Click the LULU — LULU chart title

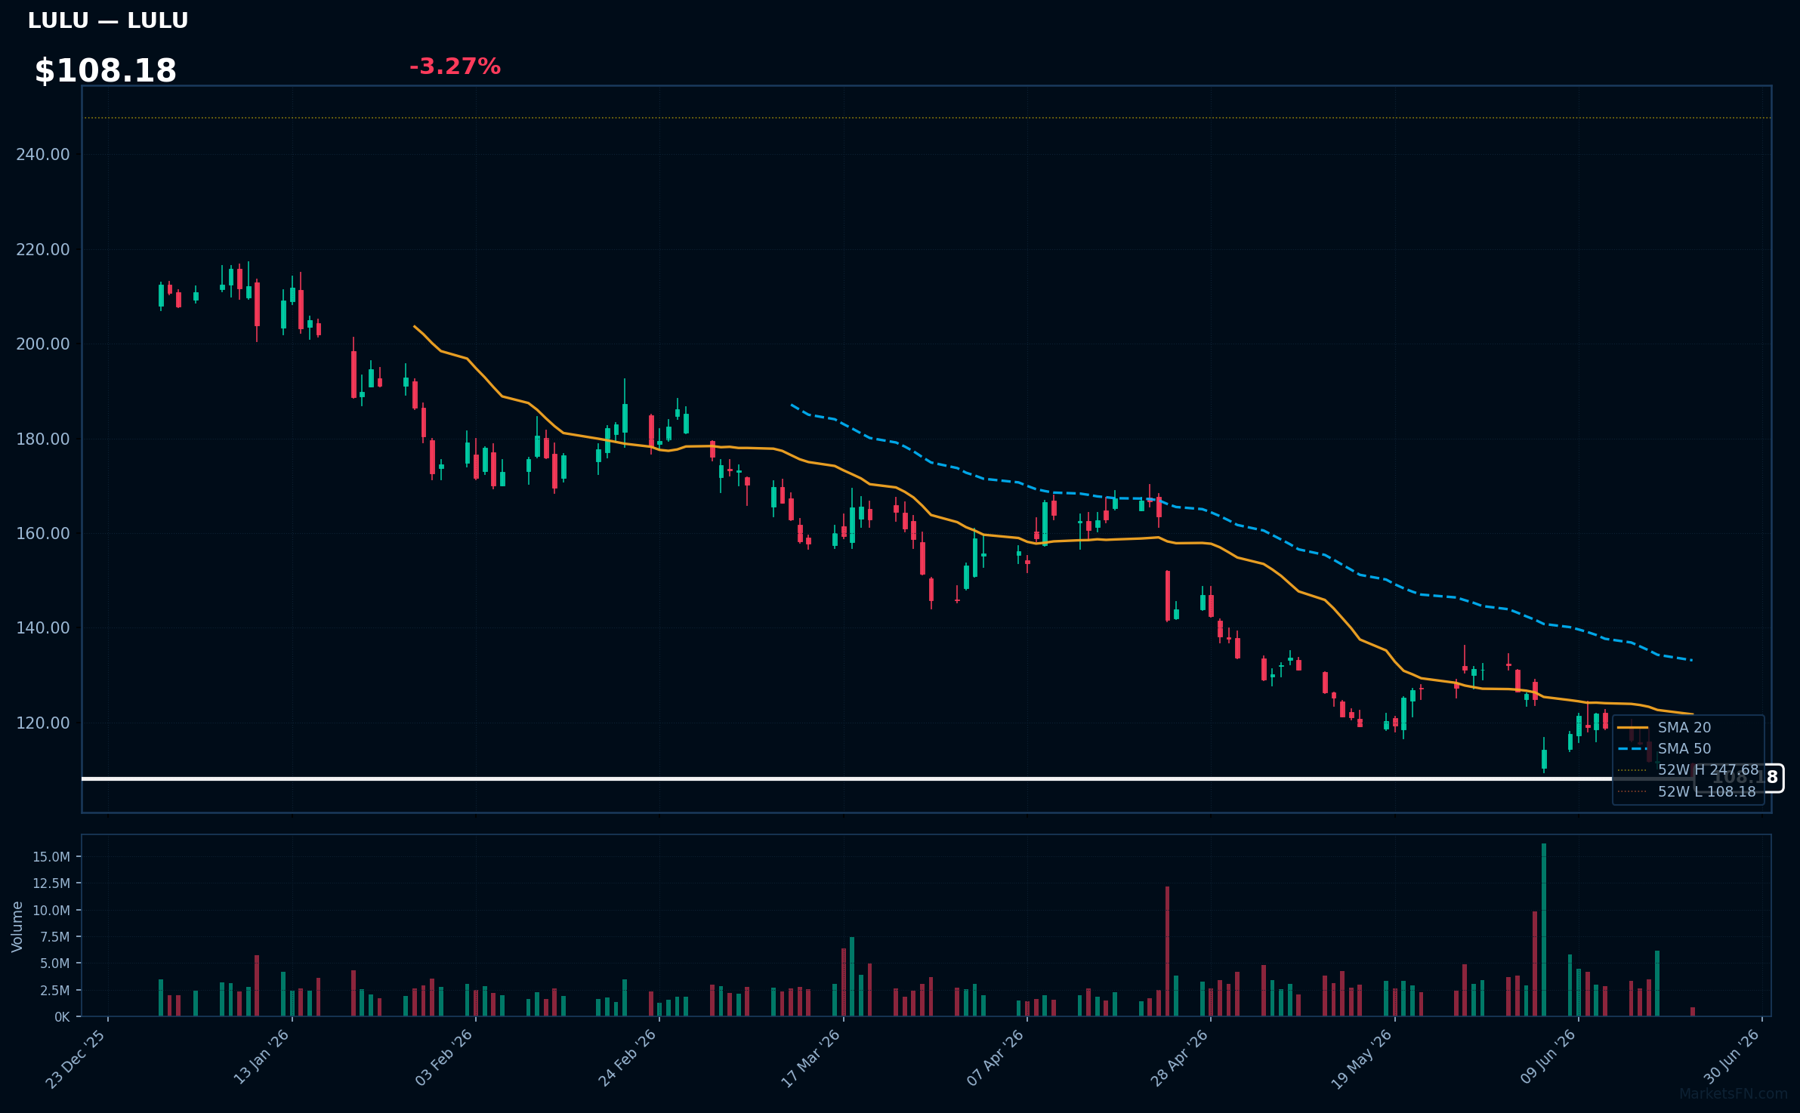click(x=108, y=20)
